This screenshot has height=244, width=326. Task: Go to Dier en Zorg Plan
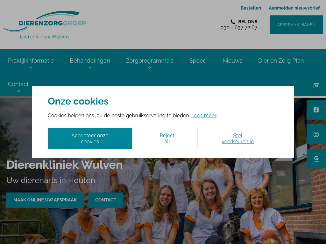[x=281, y=61]
